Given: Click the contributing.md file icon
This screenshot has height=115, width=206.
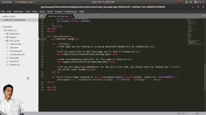Looking at the screenshot, I should [x=7, y=54].
